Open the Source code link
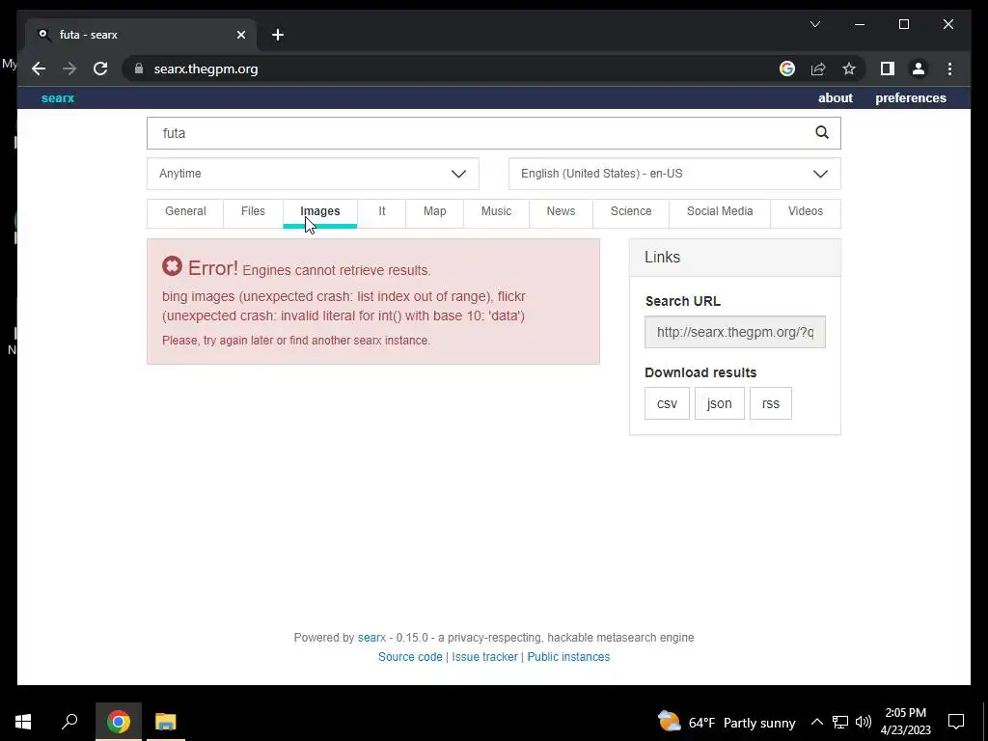The width and height of the screenshot is (988, 741). pyautogui.click(x=410, y=656)
